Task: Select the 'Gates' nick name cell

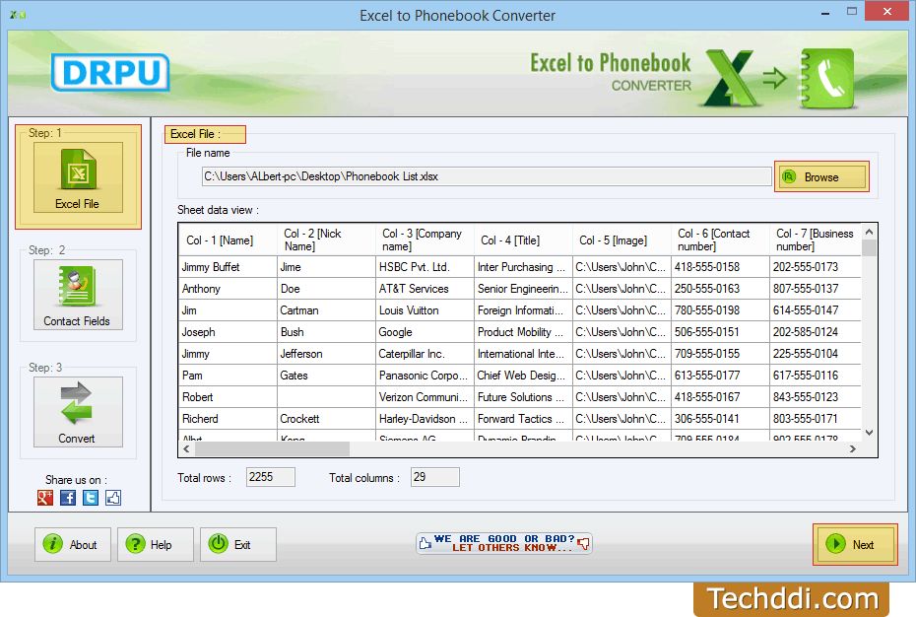Action: click(x=326, y=376)
